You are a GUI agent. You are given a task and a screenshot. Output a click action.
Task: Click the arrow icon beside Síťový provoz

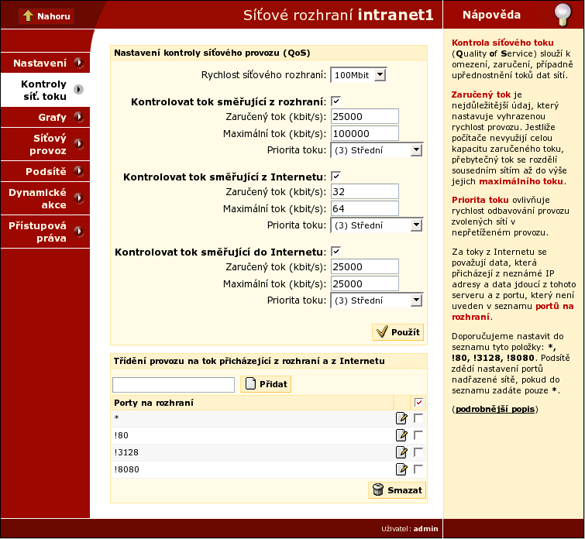point(78,143)
